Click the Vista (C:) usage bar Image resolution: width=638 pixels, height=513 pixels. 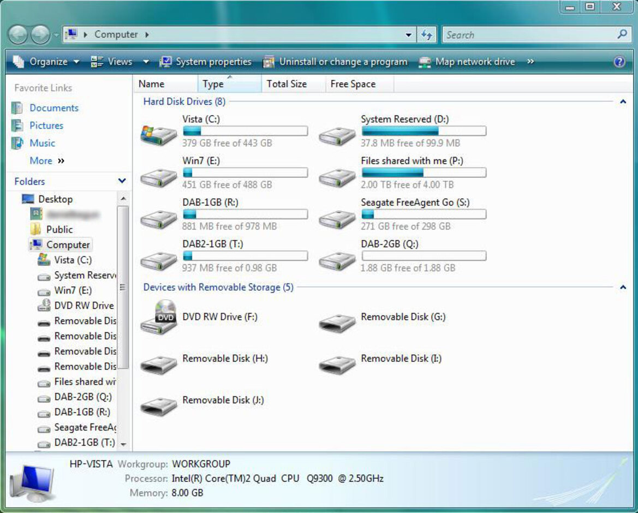point(246,131)
